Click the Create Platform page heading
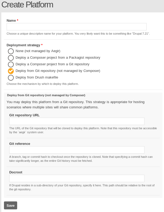Image resolution: width=164 pixels, height=212 pixels. (x=27, y=4)
